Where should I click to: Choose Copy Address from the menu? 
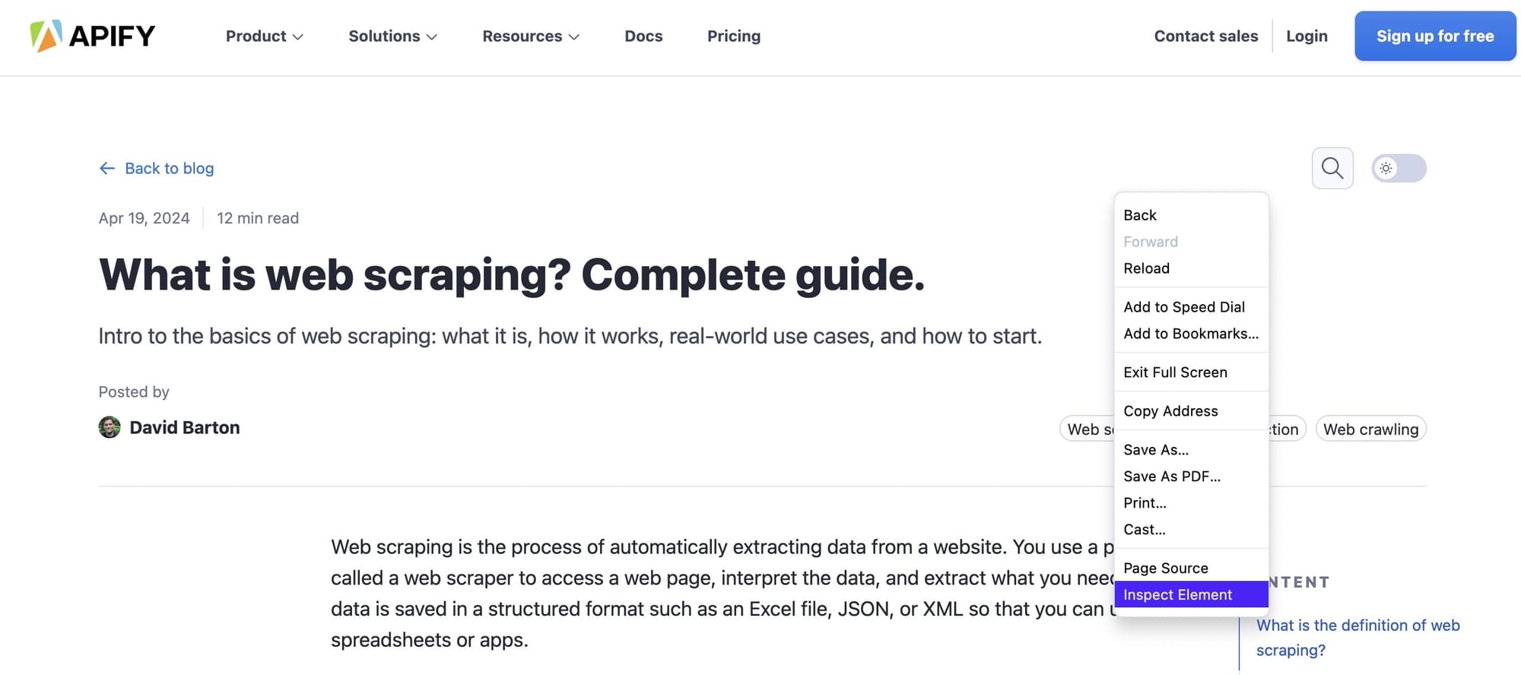pyautogui.click(x=1191, y=411)
